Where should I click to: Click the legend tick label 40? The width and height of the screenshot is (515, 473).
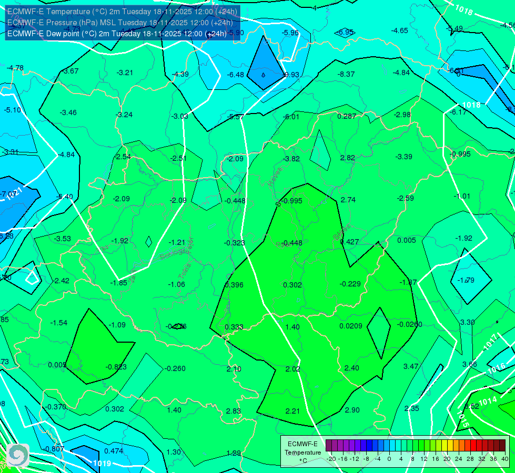coord(505,459)
